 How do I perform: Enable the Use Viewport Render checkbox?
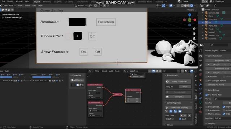[206, 81]
